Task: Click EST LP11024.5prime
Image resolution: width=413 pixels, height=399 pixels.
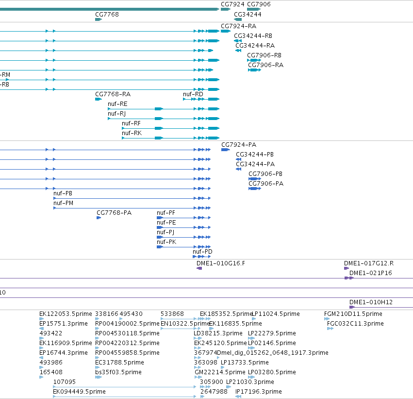Action: click(x=254, y=319)
